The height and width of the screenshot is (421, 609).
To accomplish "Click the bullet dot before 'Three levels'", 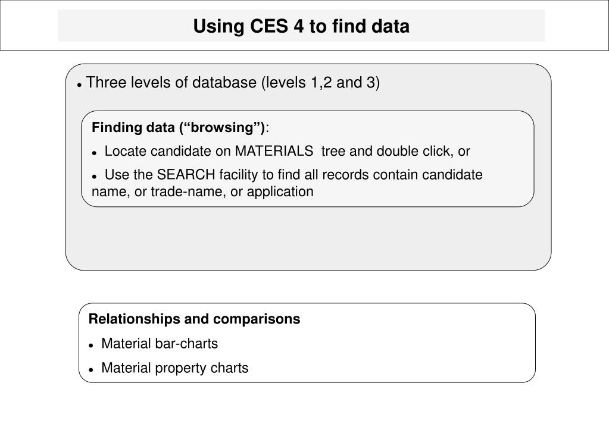I will point(79,84).
